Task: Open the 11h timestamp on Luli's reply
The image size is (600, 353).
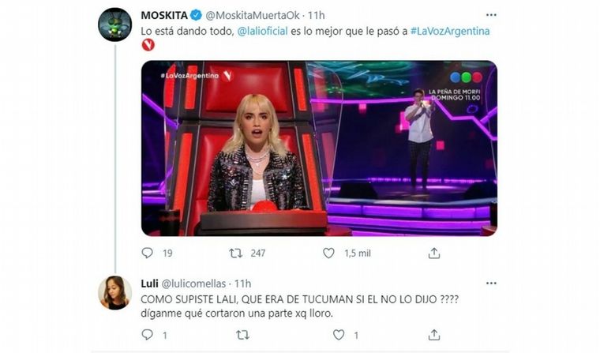Action: [242, 284]
